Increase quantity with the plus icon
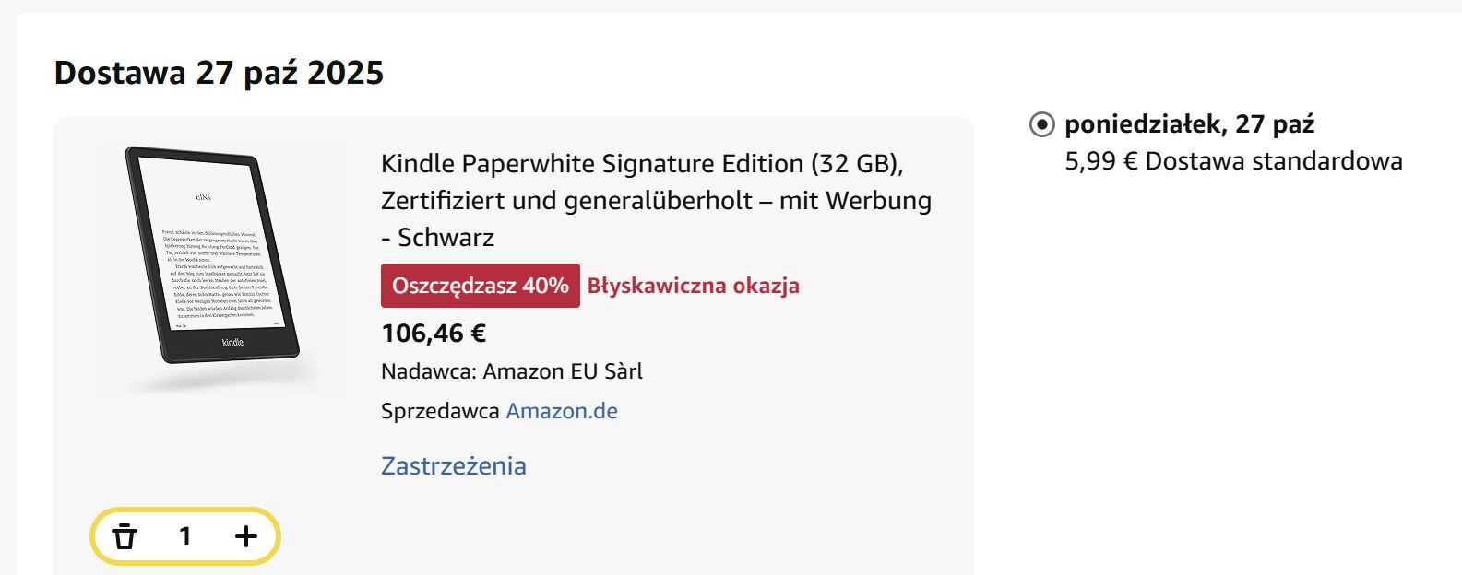This screenshot has height=575, width=1462. (246, 536)
